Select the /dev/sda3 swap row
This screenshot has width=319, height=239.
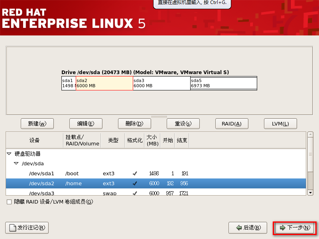pos(156,192)
